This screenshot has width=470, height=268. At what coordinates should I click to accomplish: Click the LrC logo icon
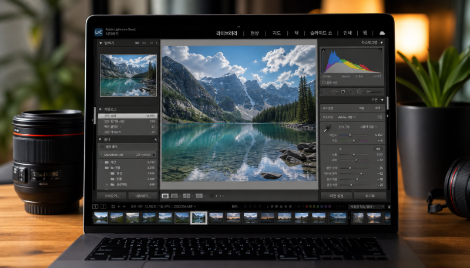[x=98, y=32]
